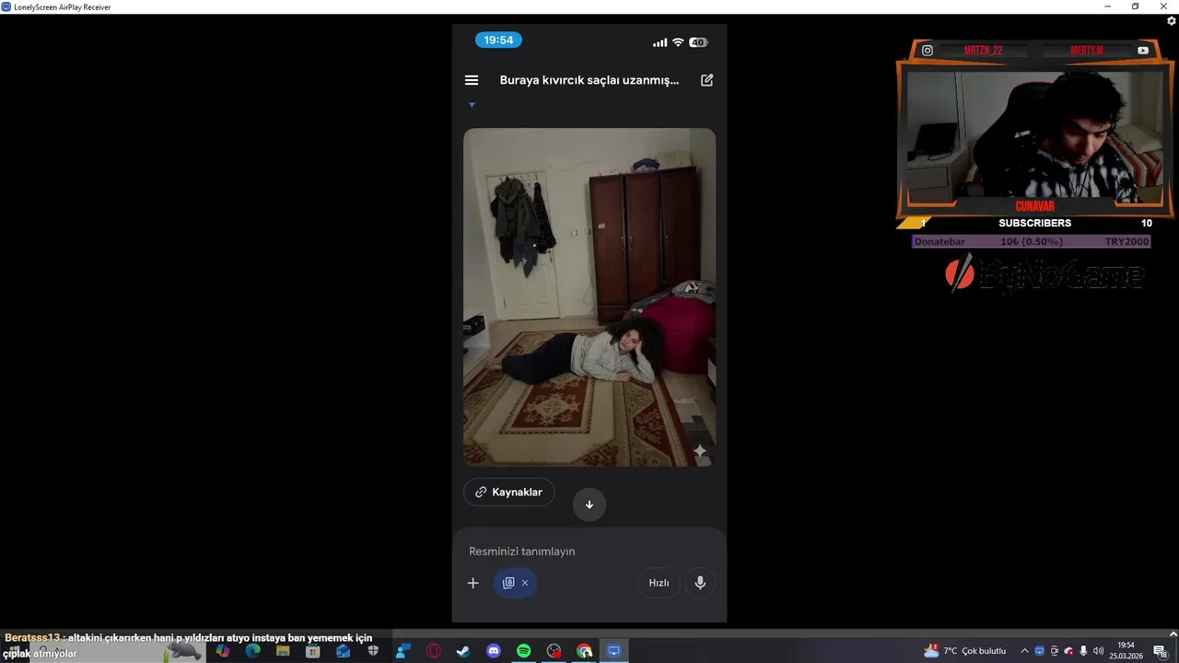Launch Opera browser from the taskbar
1179x663 pixels.
[x=433, y=651]
